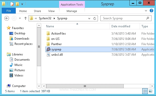Select Libraries in the navigation pane
This screenshot has width=156, height=96.
coord(18,54)
